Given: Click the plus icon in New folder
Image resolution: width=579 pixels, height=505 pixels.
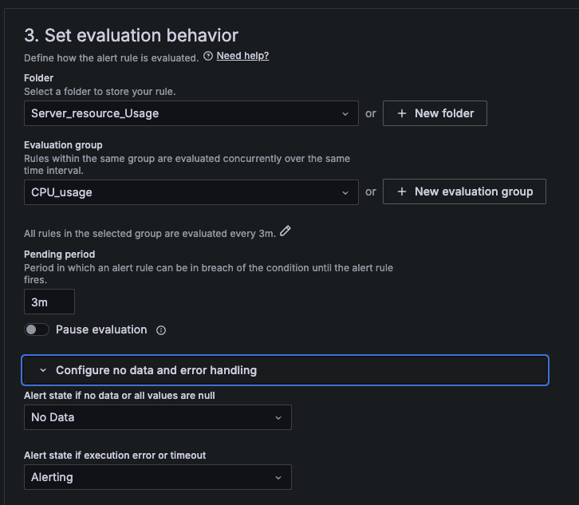Looking at the screenshot, I should pyautogui.click(x=401, y=113).
